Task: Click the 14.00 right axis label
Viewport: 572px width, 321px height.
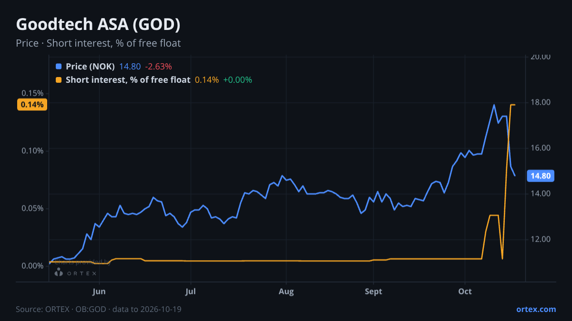Action: click(x=541, y=194)
